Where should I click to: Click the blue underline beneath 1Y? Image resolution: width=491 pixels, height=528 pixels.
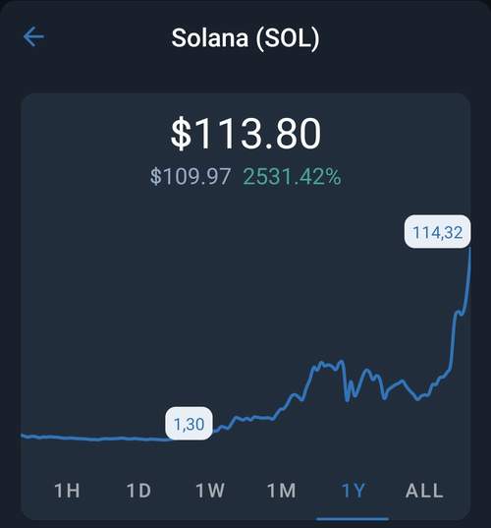click(353, 519)
